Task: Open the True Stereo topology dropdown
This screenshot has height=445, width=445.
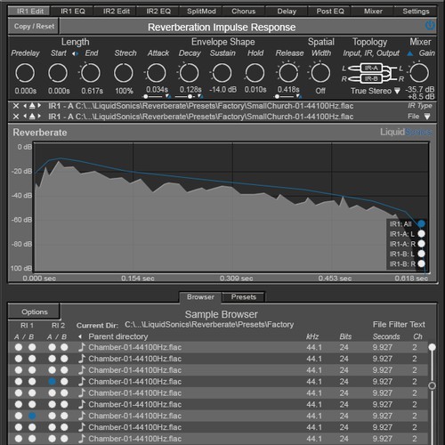Action: 397,91
